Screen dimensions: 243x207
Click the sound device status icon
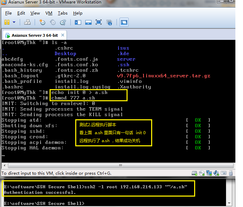click(x=216, y=173)
